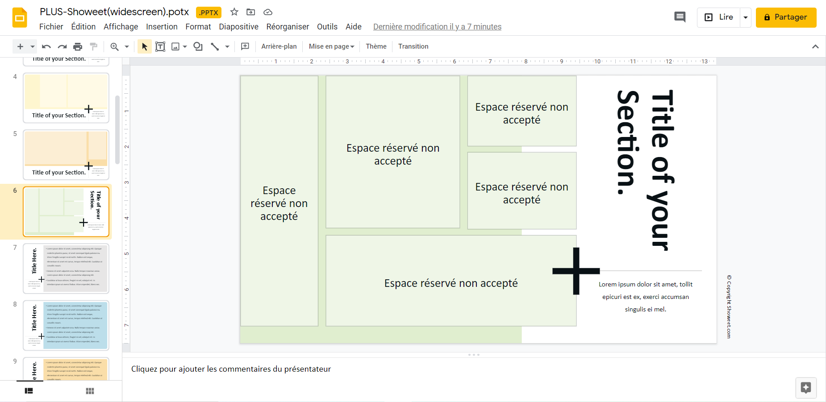Expand the Lire button dropdown
The image size is (826, 402).
[x=745, y=17]
